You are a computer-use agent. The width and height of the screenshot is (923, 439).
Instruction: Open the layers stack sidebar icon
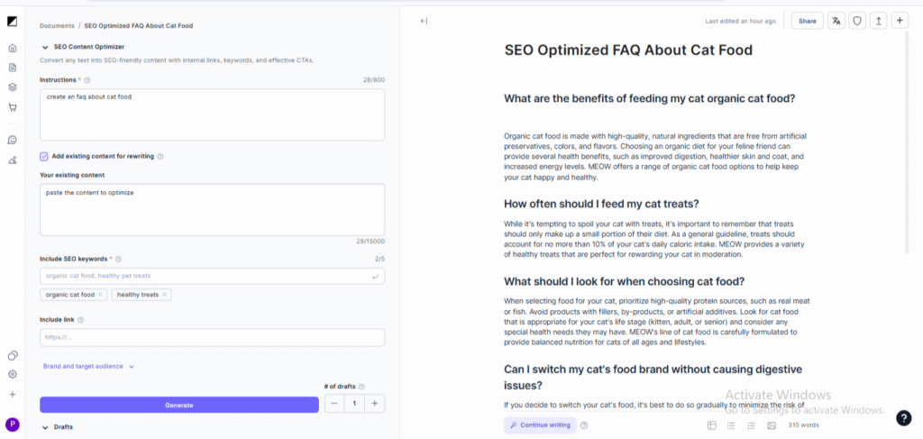pos(13,87)
